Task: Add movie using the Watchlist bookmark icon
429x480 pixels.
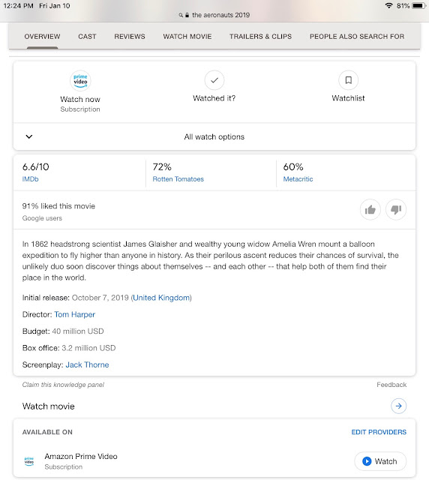Action: tap(348, 80)
